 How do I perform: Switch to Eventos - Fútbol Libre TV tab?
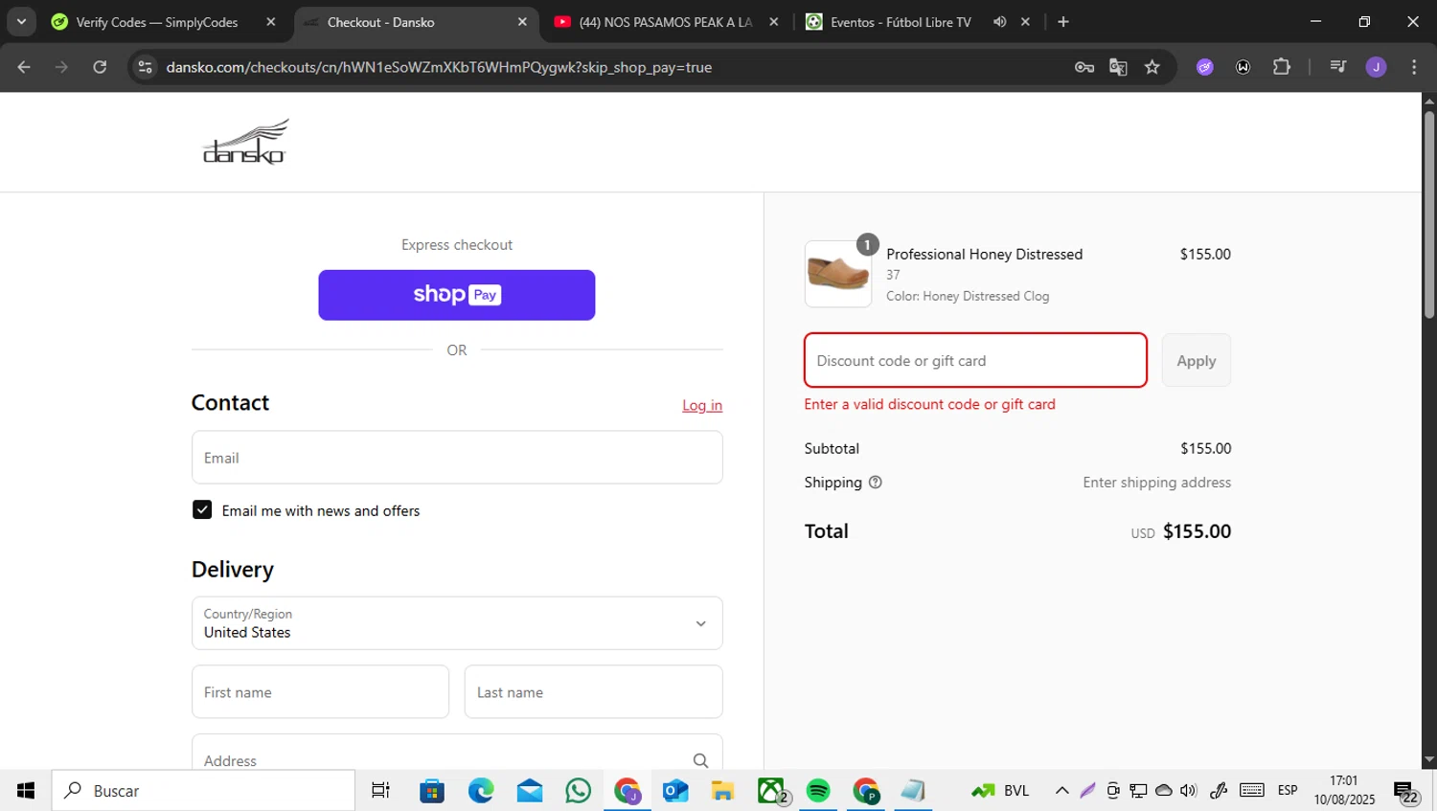tap(901, 22)
